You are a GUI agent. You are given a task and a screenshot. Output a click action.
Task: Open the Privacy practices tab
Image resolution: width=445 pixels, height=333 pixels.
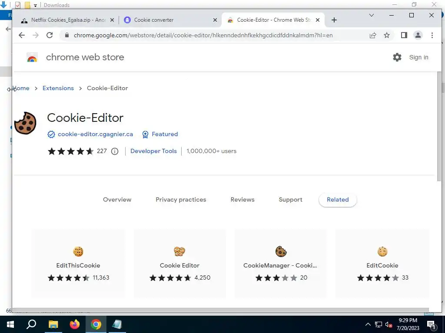[x=181, y=199]
